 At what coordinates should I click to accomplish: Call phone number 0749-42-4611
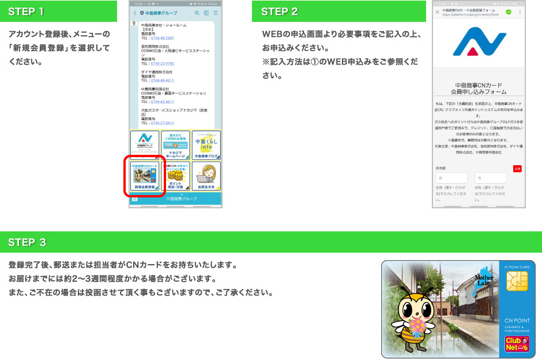[162, 102]
